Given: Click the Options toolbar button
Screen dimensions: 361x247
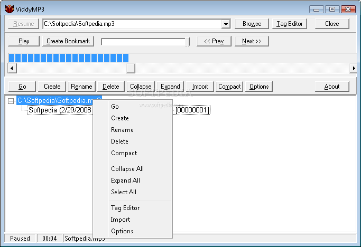Looking at the screenshot, I should click(x=259, y=87).
